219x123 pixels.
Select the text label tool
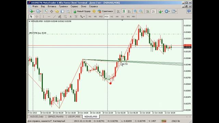[76, 17]
